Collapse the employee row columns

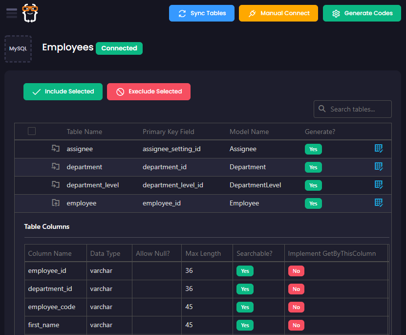pyautogui.click(x=55, y=203)
